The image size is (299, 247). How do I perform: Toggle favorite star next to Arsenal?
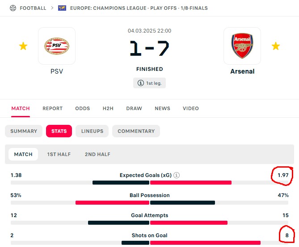276,46
